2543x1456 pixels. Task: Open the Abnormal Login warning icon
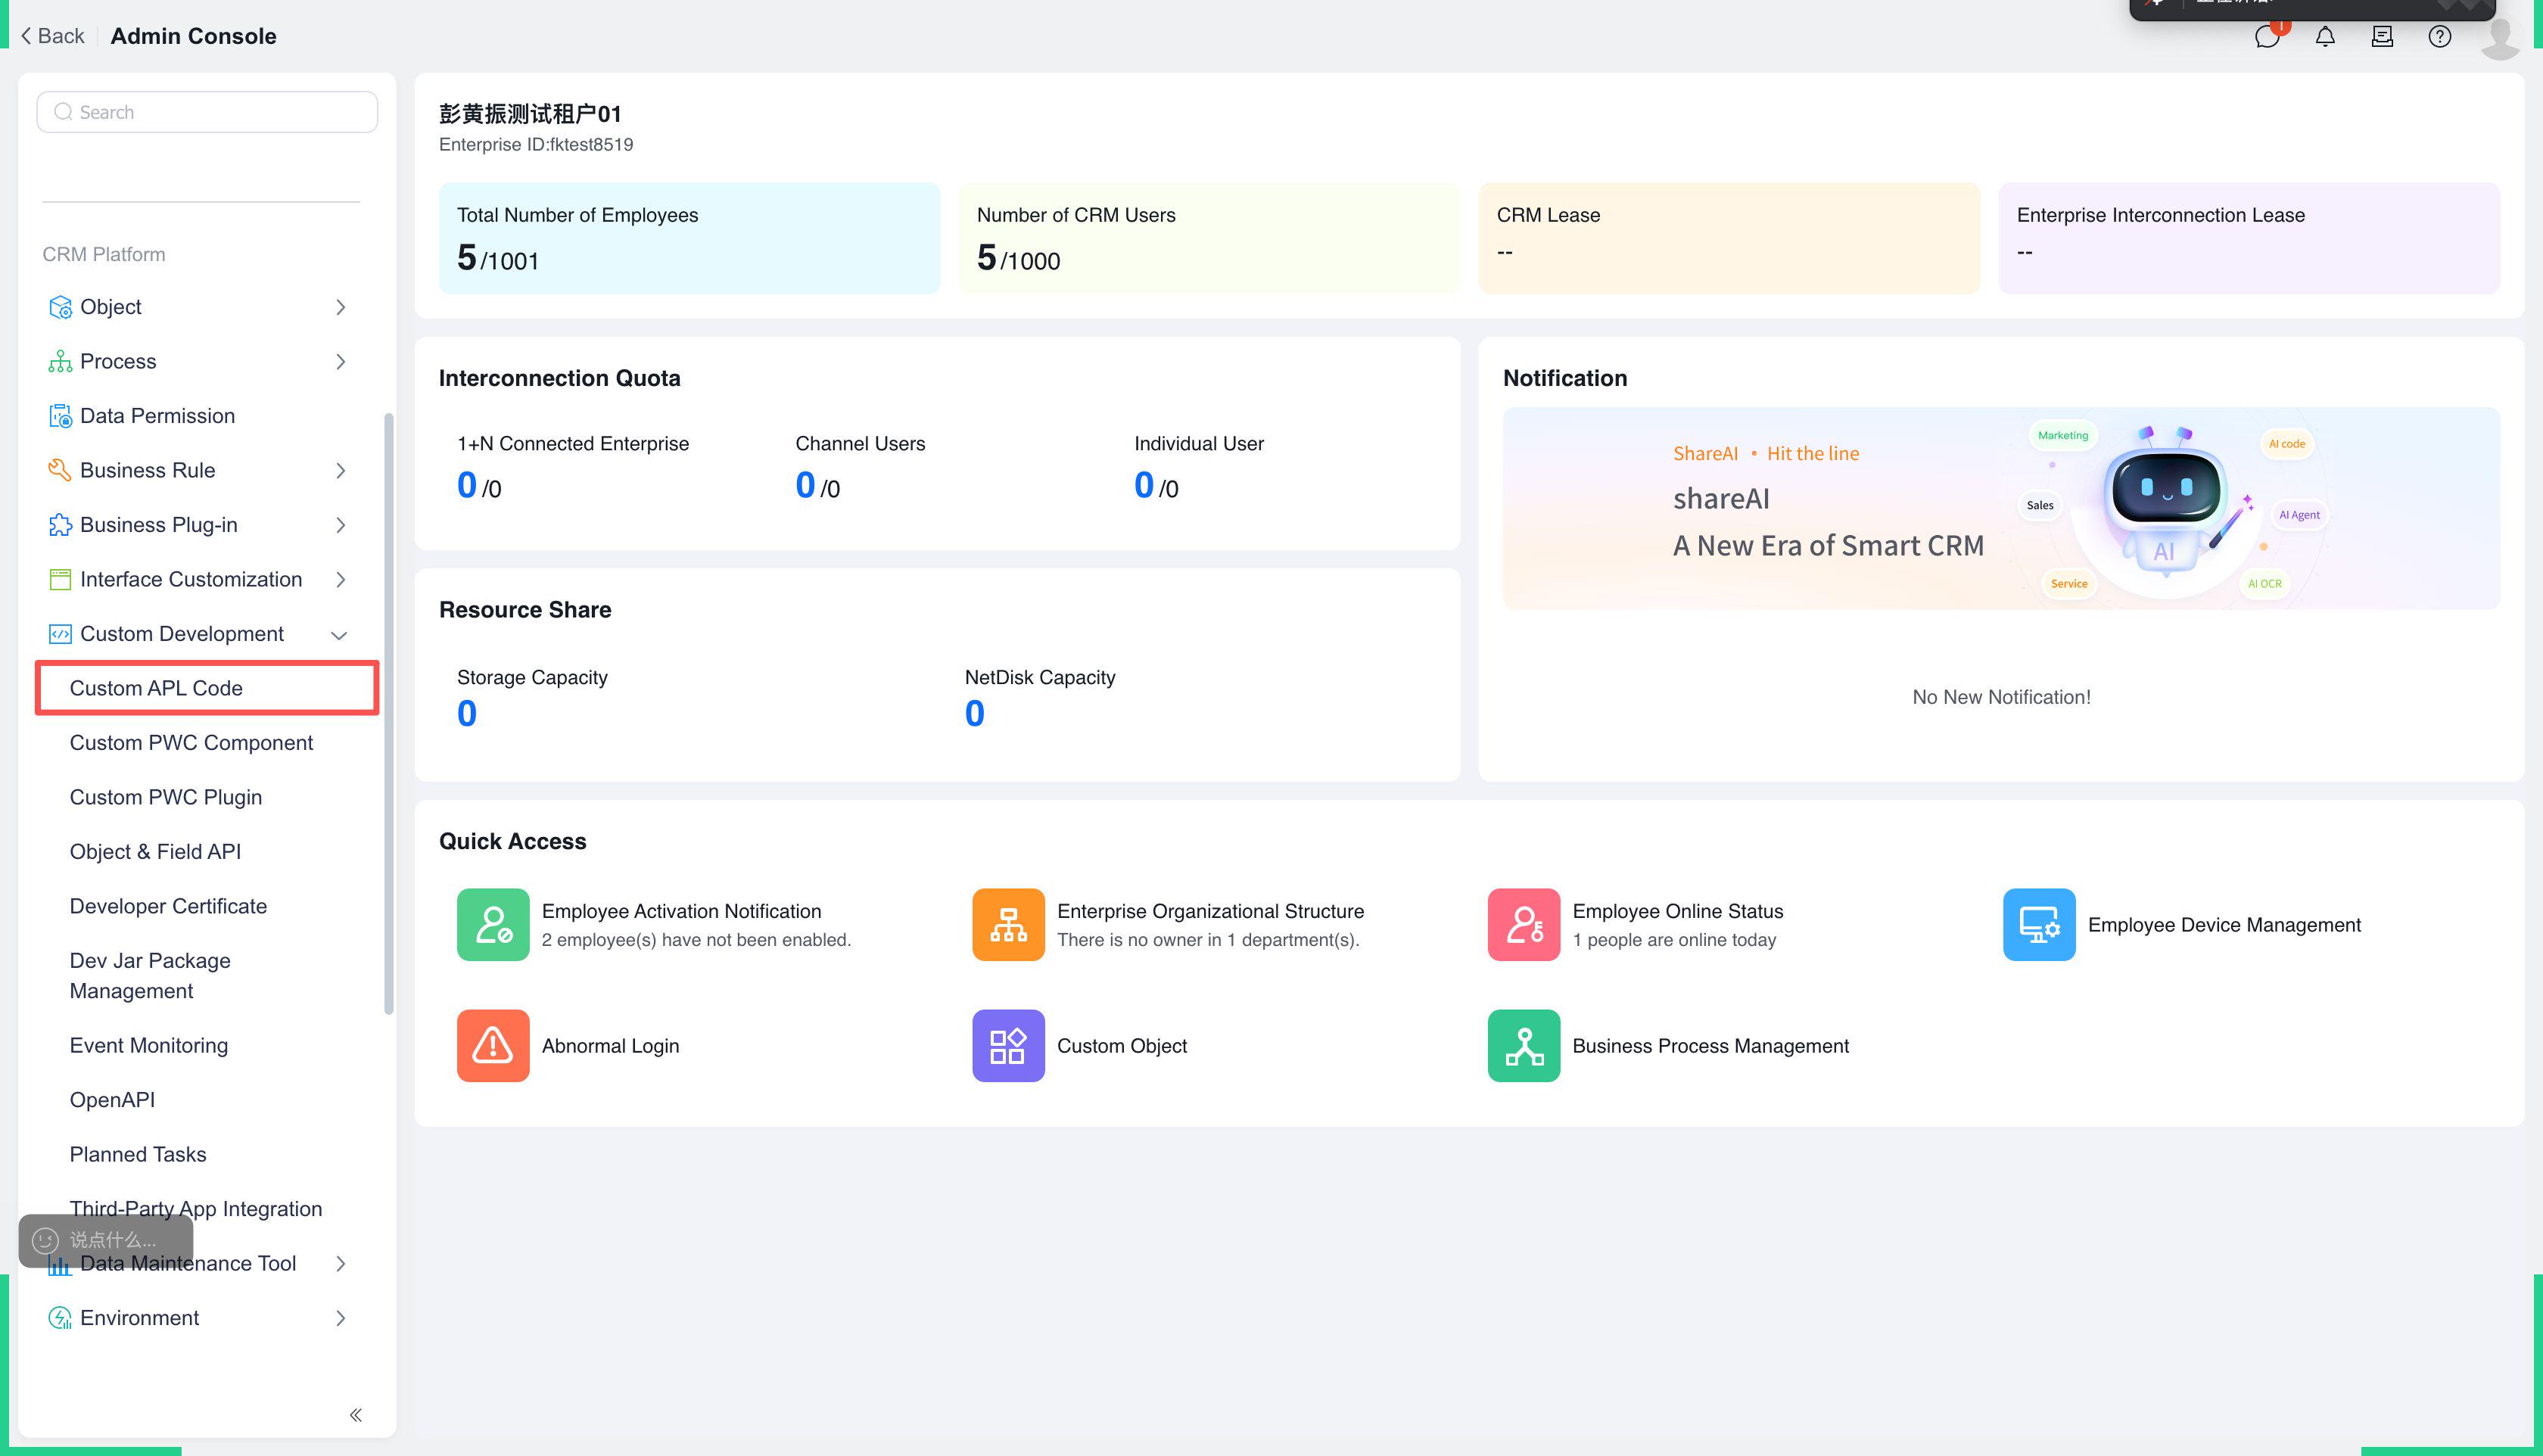point(493,1045)
